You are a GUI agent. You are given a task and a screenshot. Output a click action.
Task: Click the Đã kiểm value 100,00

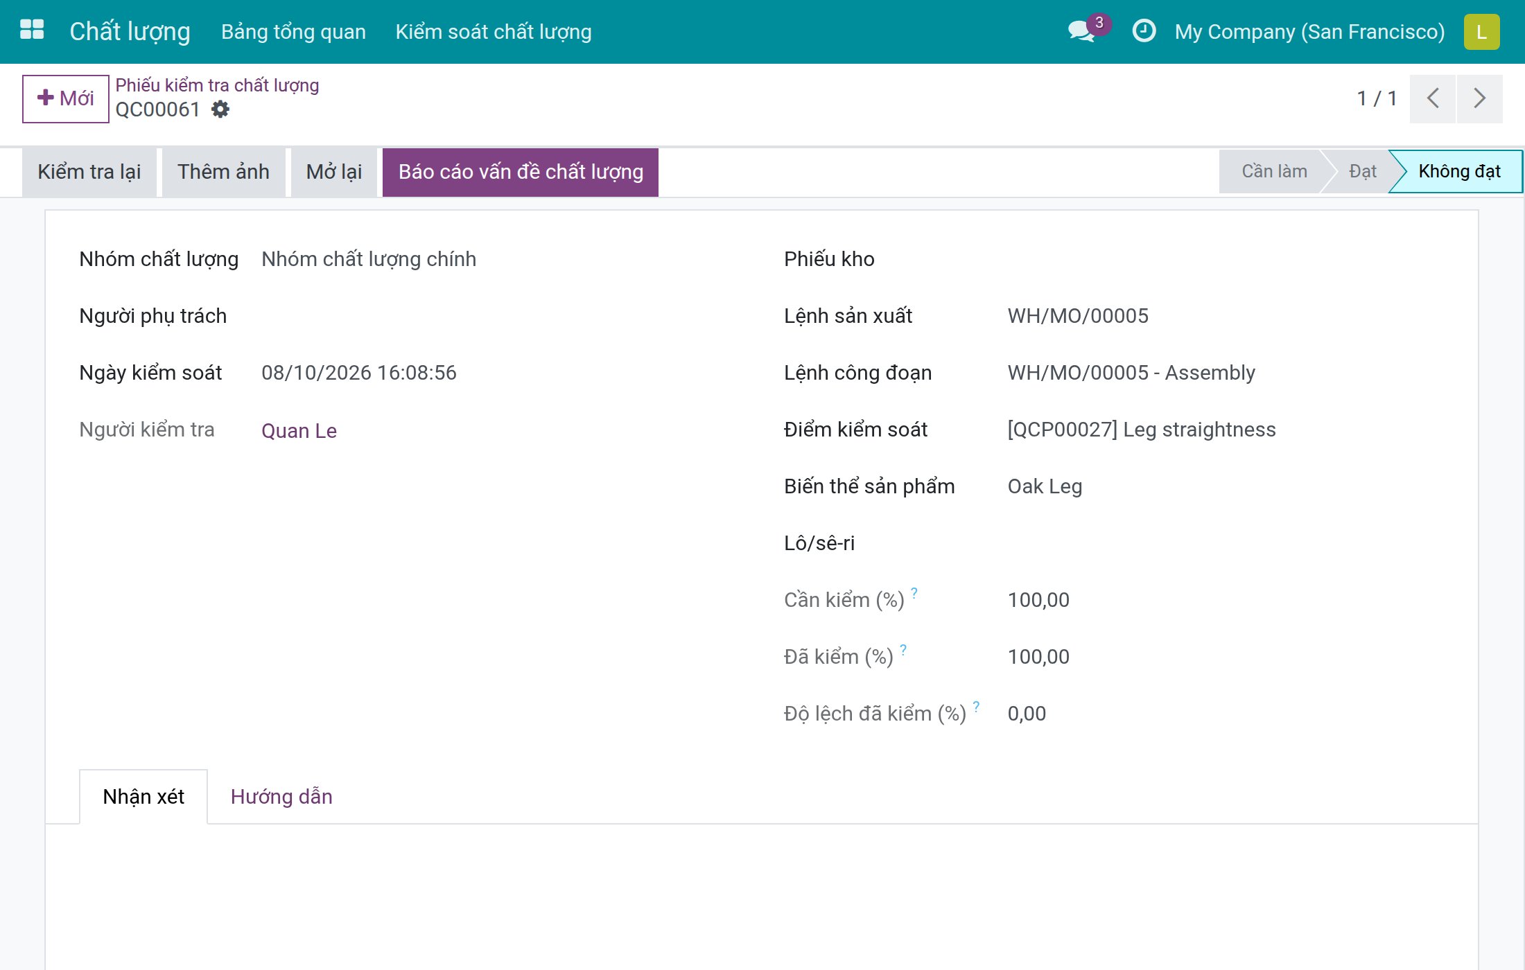tap(1038, 657)
